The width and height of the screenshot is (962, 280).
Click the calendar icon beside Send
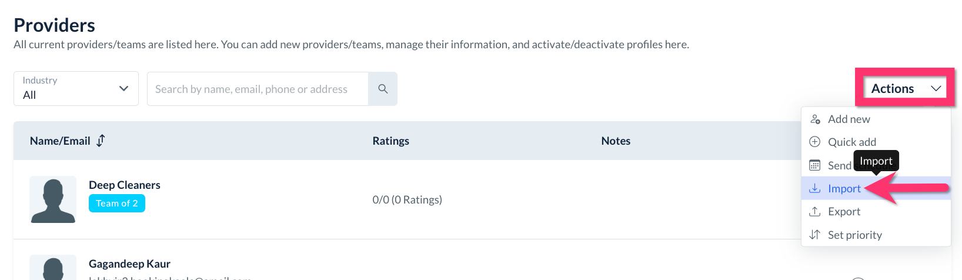[x=815, y=165]
